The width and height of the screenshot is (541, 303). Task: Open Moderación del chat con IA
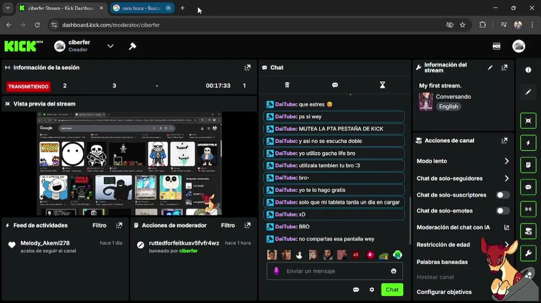(x=463, y=227)
